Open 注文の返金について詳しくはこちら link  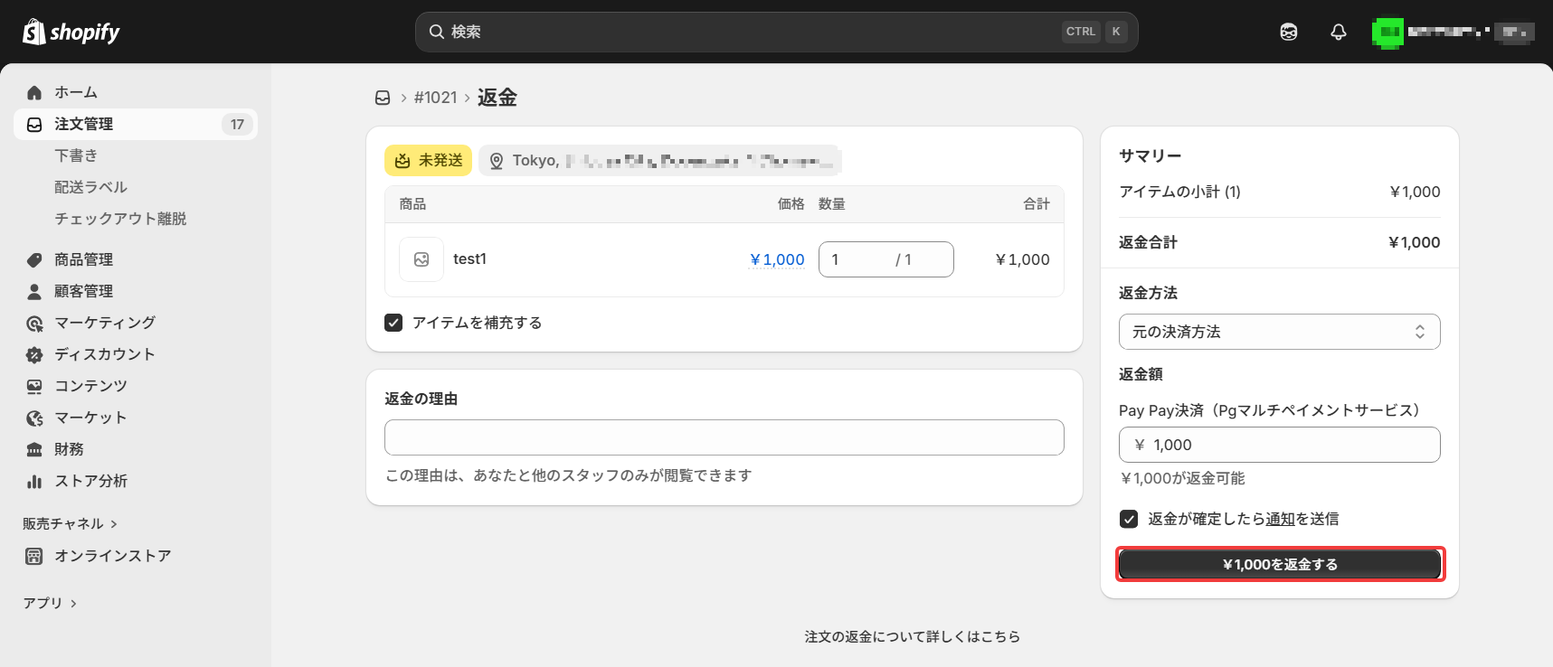click(913, 636)
